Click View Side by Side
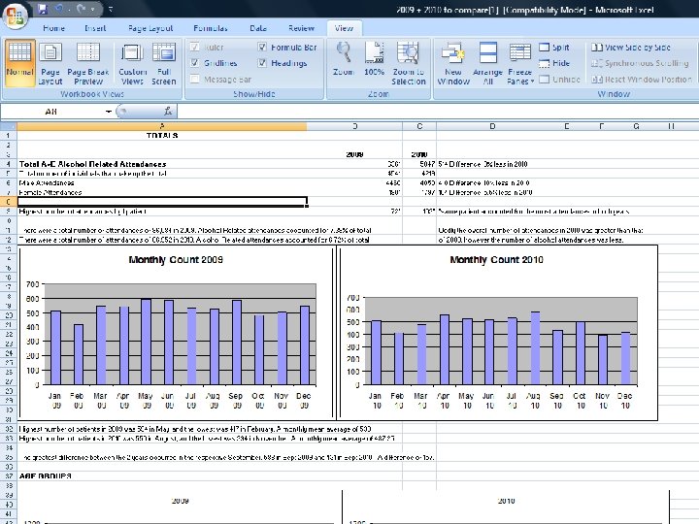 coord(631,47)
